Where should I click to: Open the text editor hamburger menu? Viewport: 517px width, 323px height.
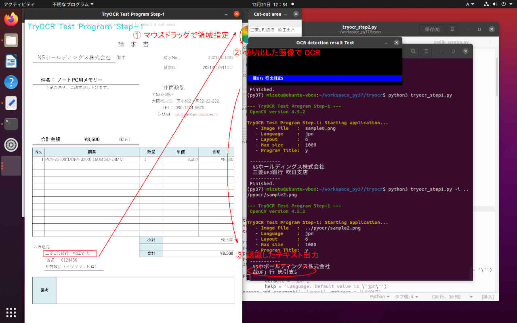tap(452, 29)
